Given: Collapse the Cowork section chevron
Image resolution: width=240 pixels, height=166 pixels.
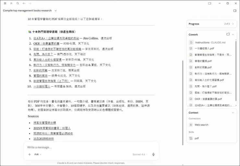Looking at the screenshot, I should pyautogui.click(x=233, y=34).
